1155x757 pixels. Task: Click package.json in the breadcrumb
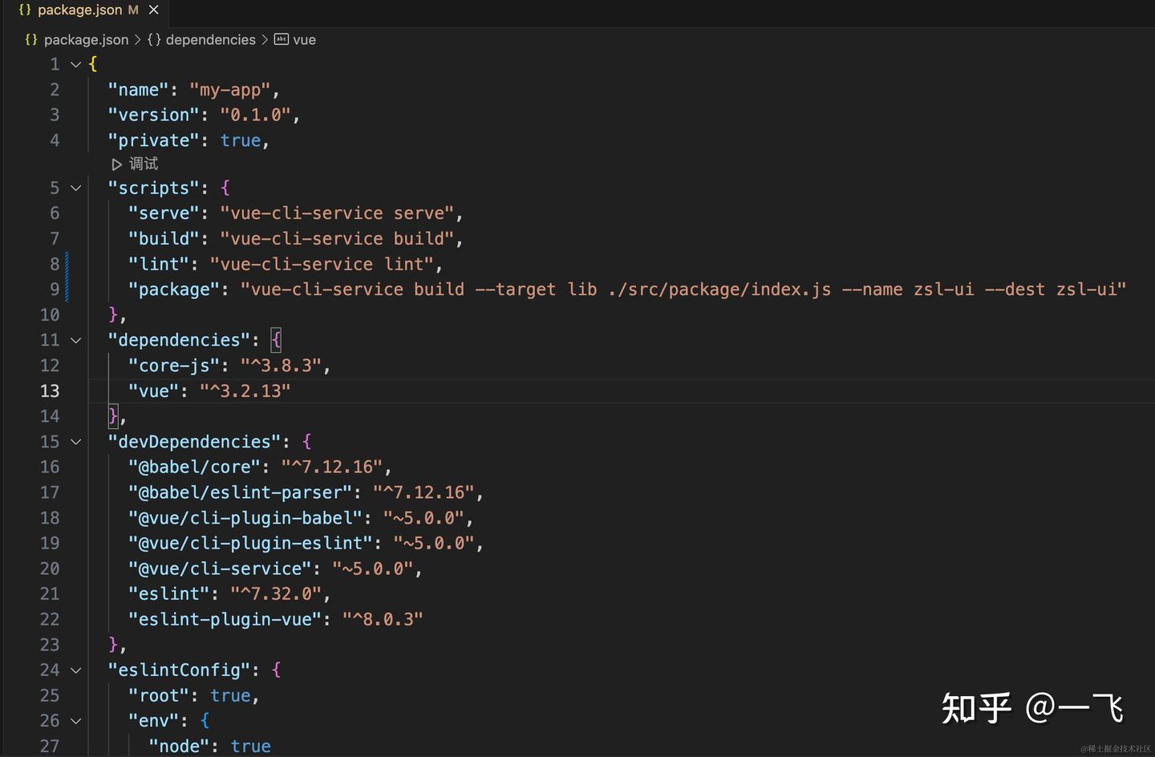coord(86,39)
